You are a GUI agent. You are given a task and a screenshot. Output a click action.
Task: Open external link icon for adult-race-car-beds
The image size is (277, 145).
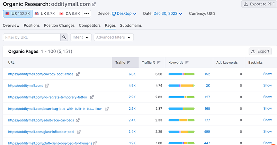[x=78, y=120]
